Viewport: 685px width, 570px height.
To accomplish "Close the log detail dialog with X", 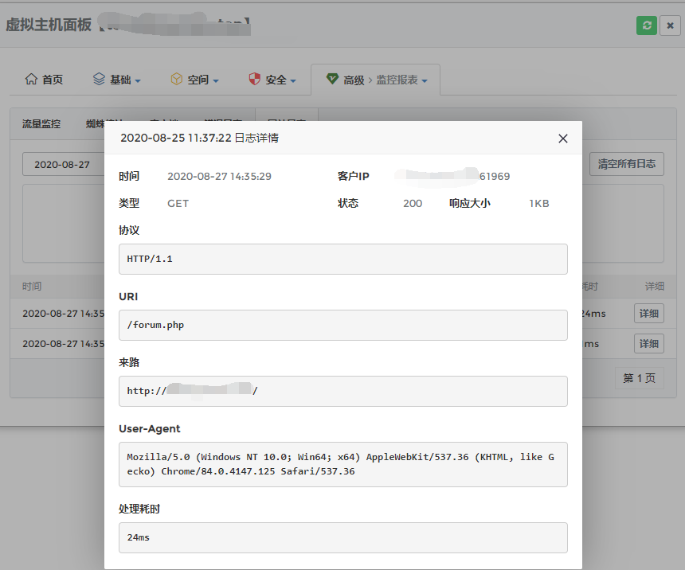I will (562, 139).
